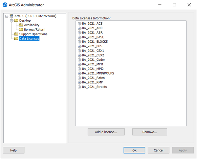The image size is (197, 159).
Task: Click the Availability folder icon
Action: click(x=21, y=25)
